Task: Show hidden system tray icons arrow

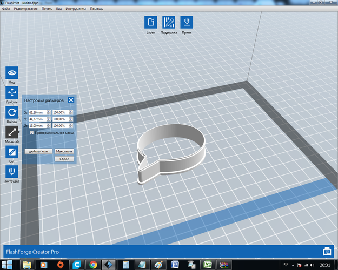Action: 293,265
